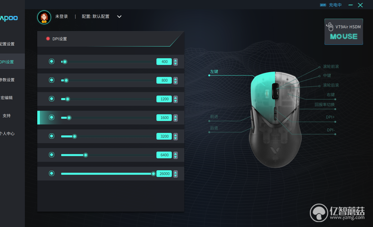Screen dimensions: 373x227
Task: Click the 未登录 login text
Action: coord(61,16)
